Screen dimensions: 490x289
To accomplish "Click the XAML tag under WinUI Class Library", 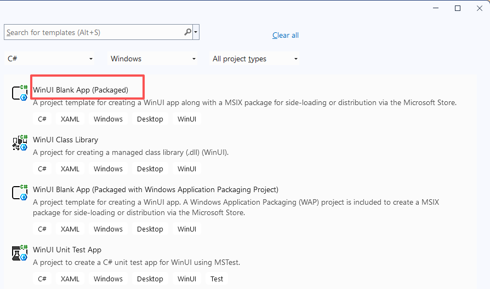I will tap(70, 169).
